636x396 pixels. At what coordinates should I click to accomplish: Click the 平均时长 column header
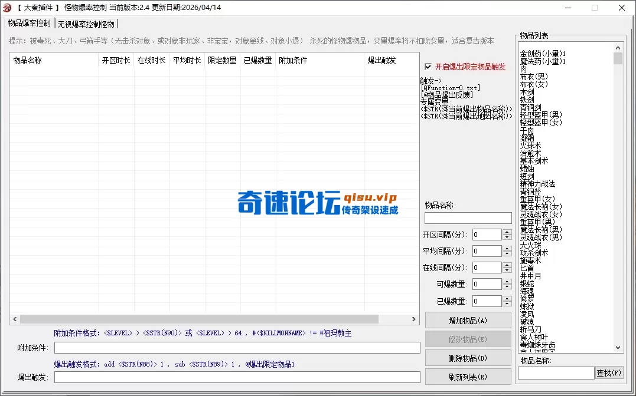187,60
